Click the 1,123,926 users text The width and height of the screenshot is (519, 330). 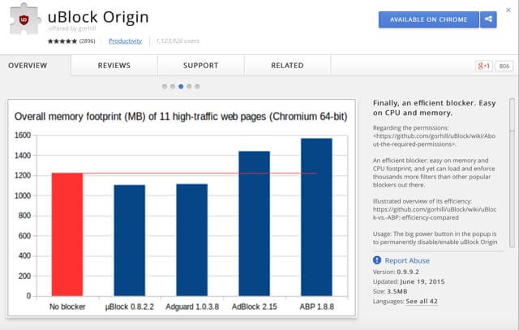point(178,41)
